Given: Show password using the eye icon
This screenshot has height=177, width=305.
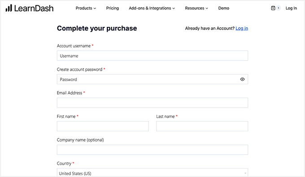Looking at the screenshot, I should pos(242,79).
